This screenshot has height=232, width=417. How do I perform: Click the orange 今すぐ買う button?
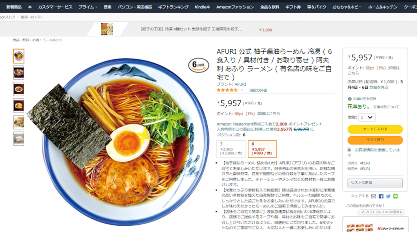[x=375, y=140]
